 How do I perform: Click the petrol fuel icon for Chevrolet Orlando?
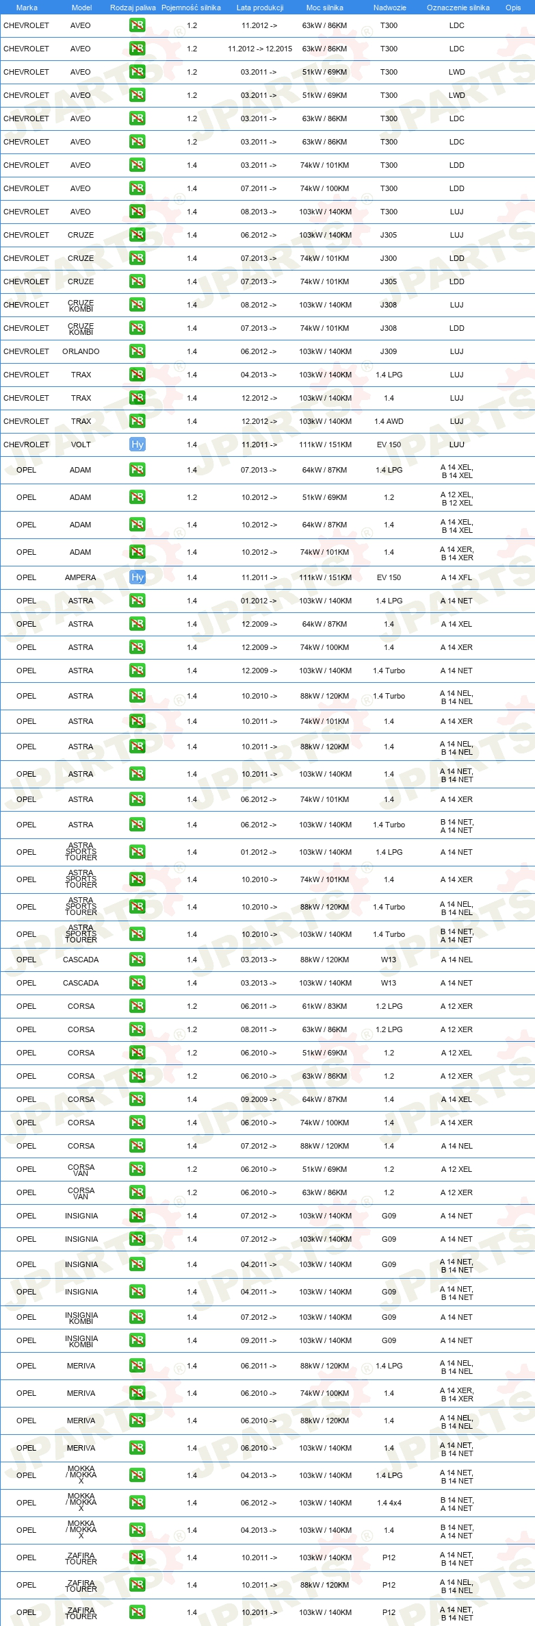pyautogui.click(x=137, y=351)
